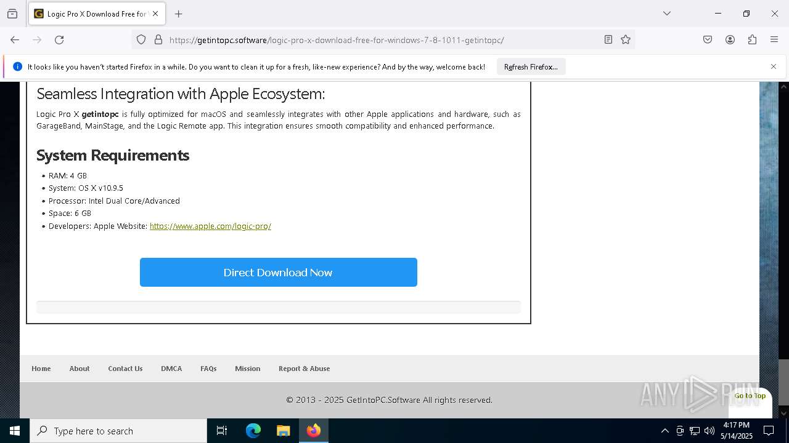Dismiss the Firefox notification bar

(774, 66)
